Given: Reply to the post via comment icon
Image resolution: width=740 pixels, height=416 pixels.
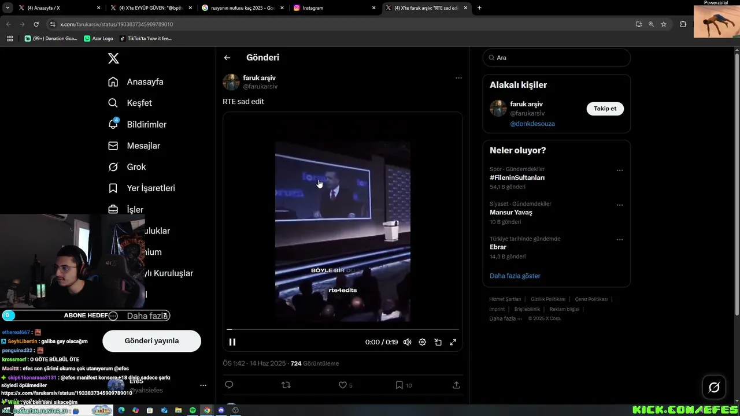Looking at the screenshot, I should (229, 385).
